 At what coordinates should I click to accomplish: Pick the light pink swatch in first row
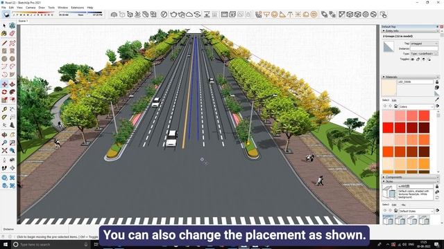[388, 116]
